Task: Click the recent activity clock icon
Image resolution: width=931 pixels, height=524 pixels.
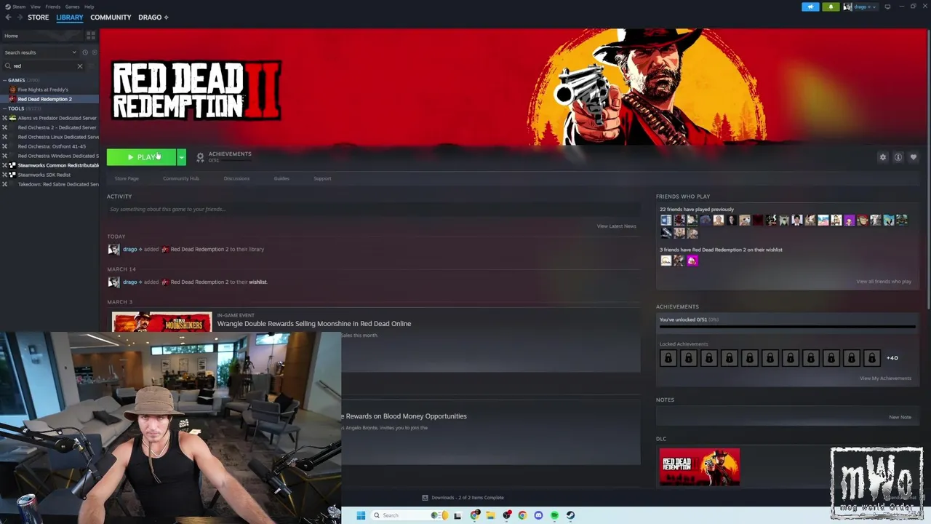Action: pos(85,52)
